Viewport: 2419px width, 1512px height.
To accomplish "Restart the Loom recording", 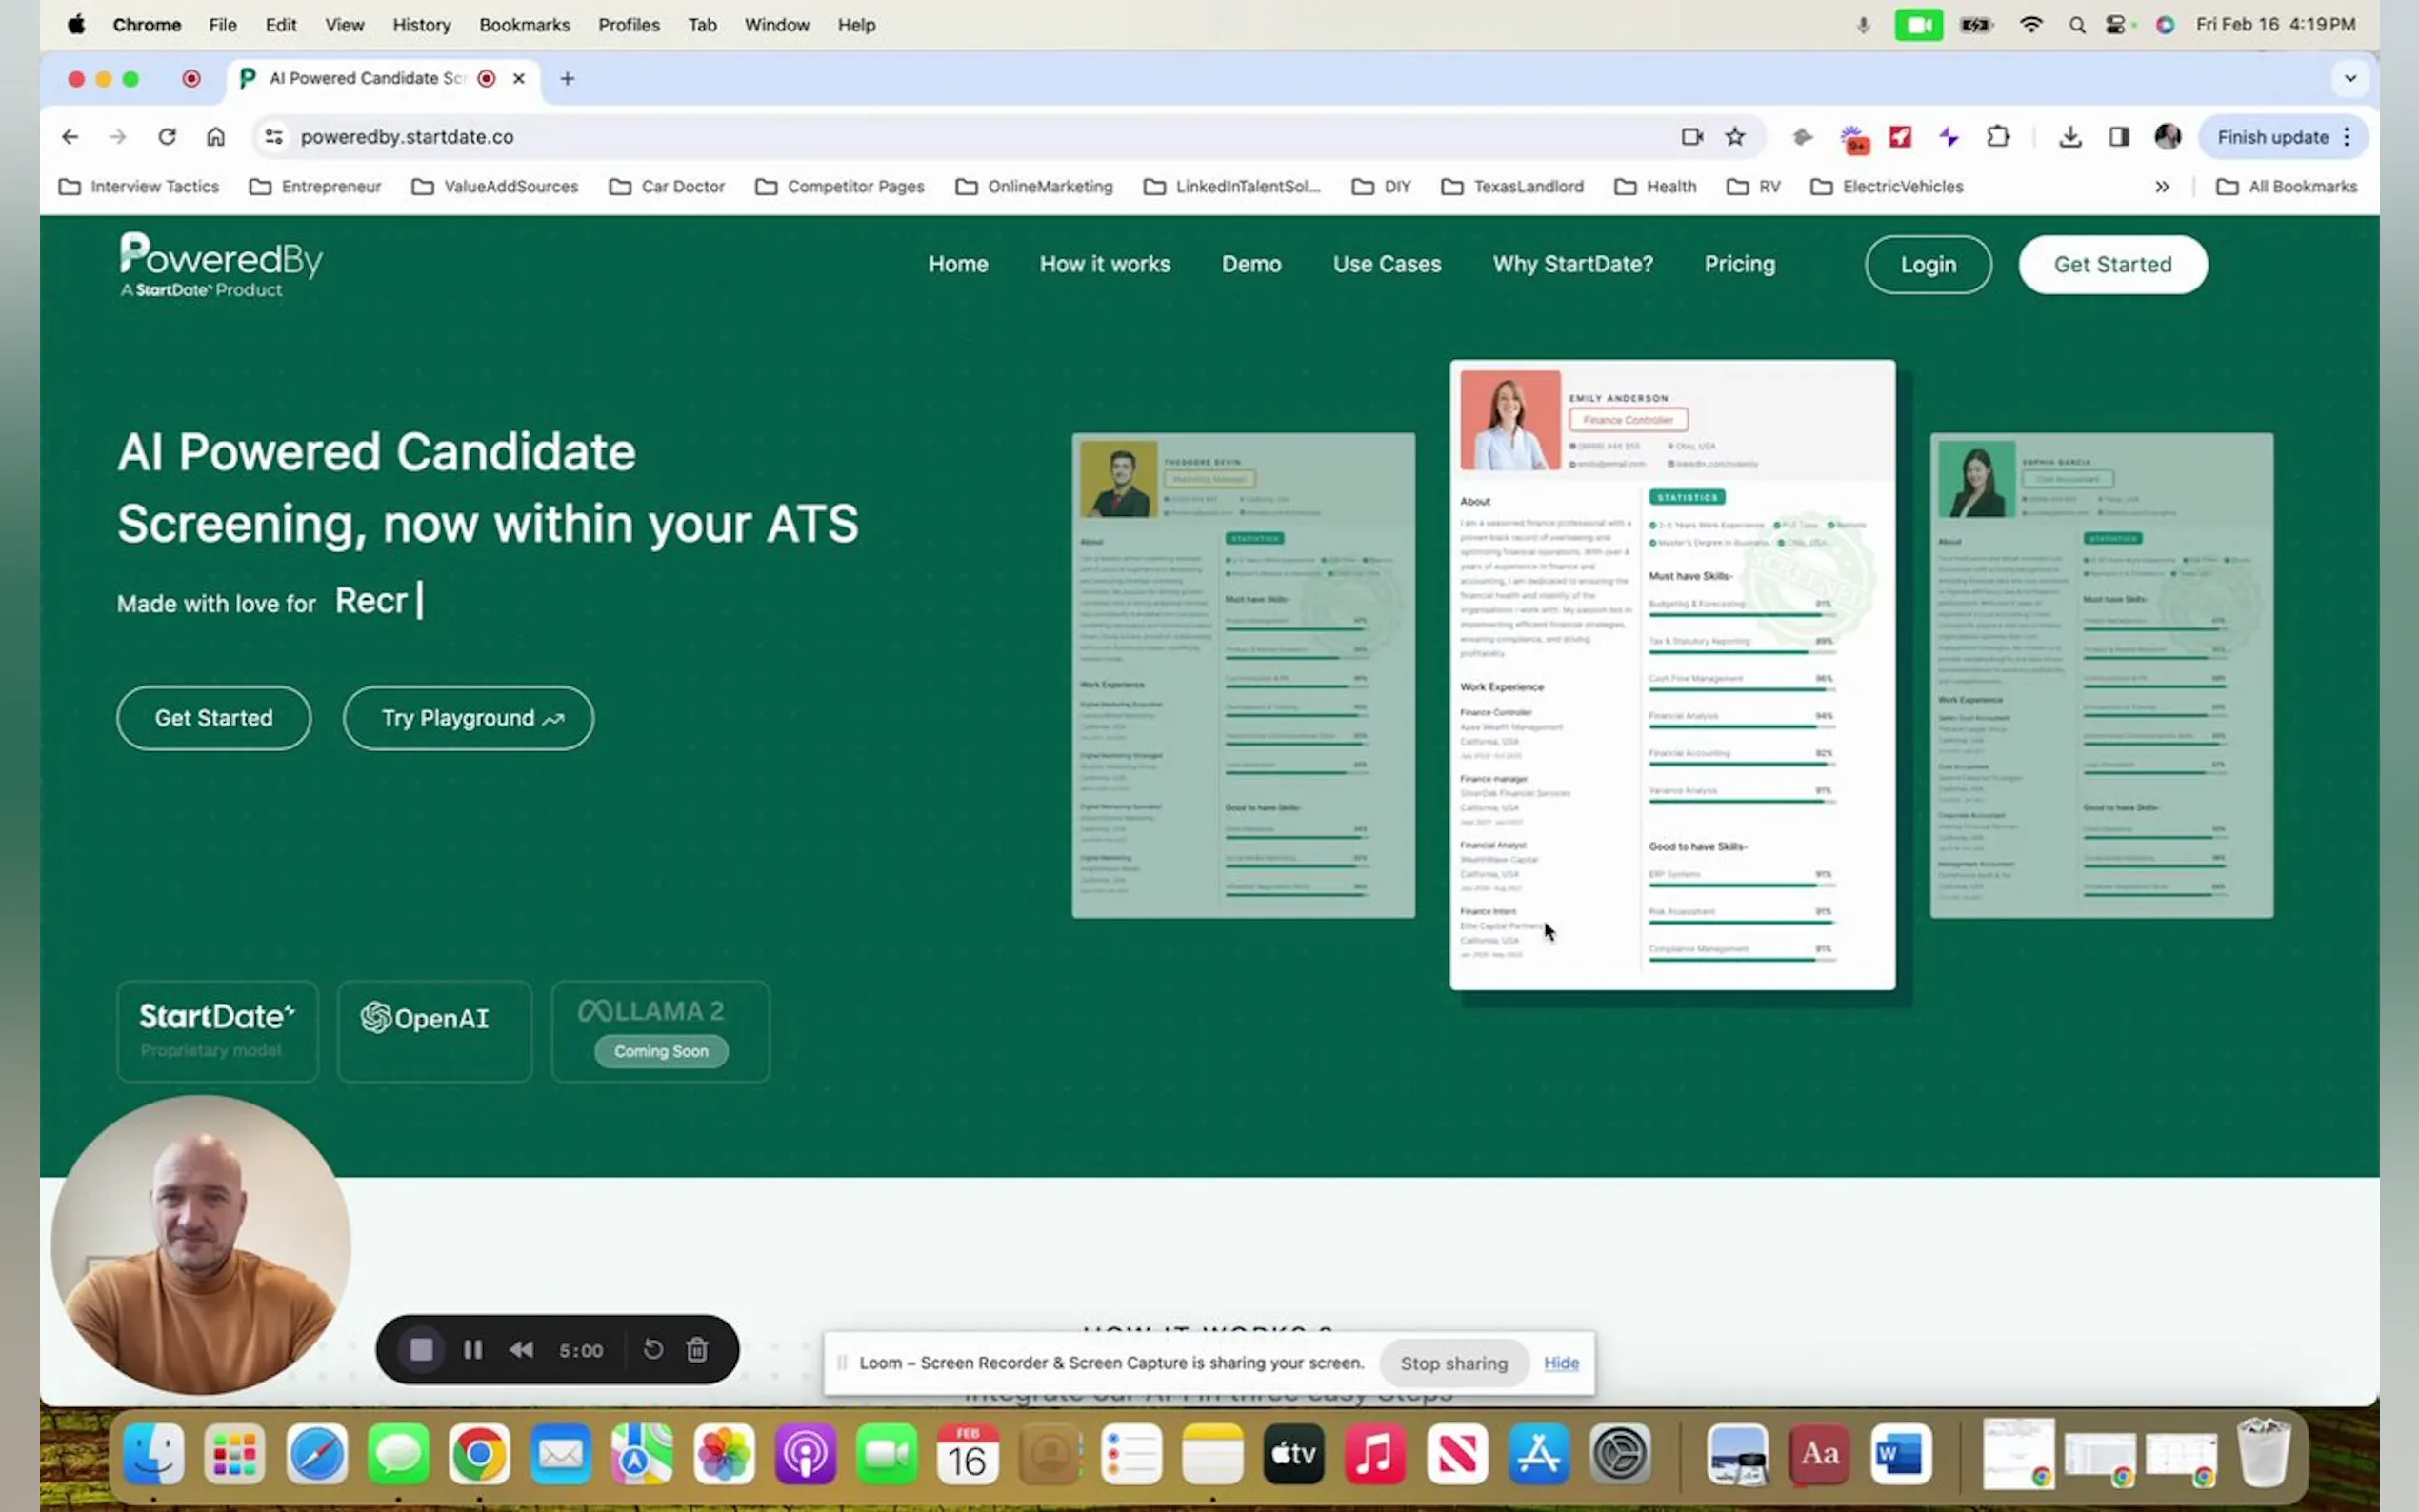I will coord(653,1350).
